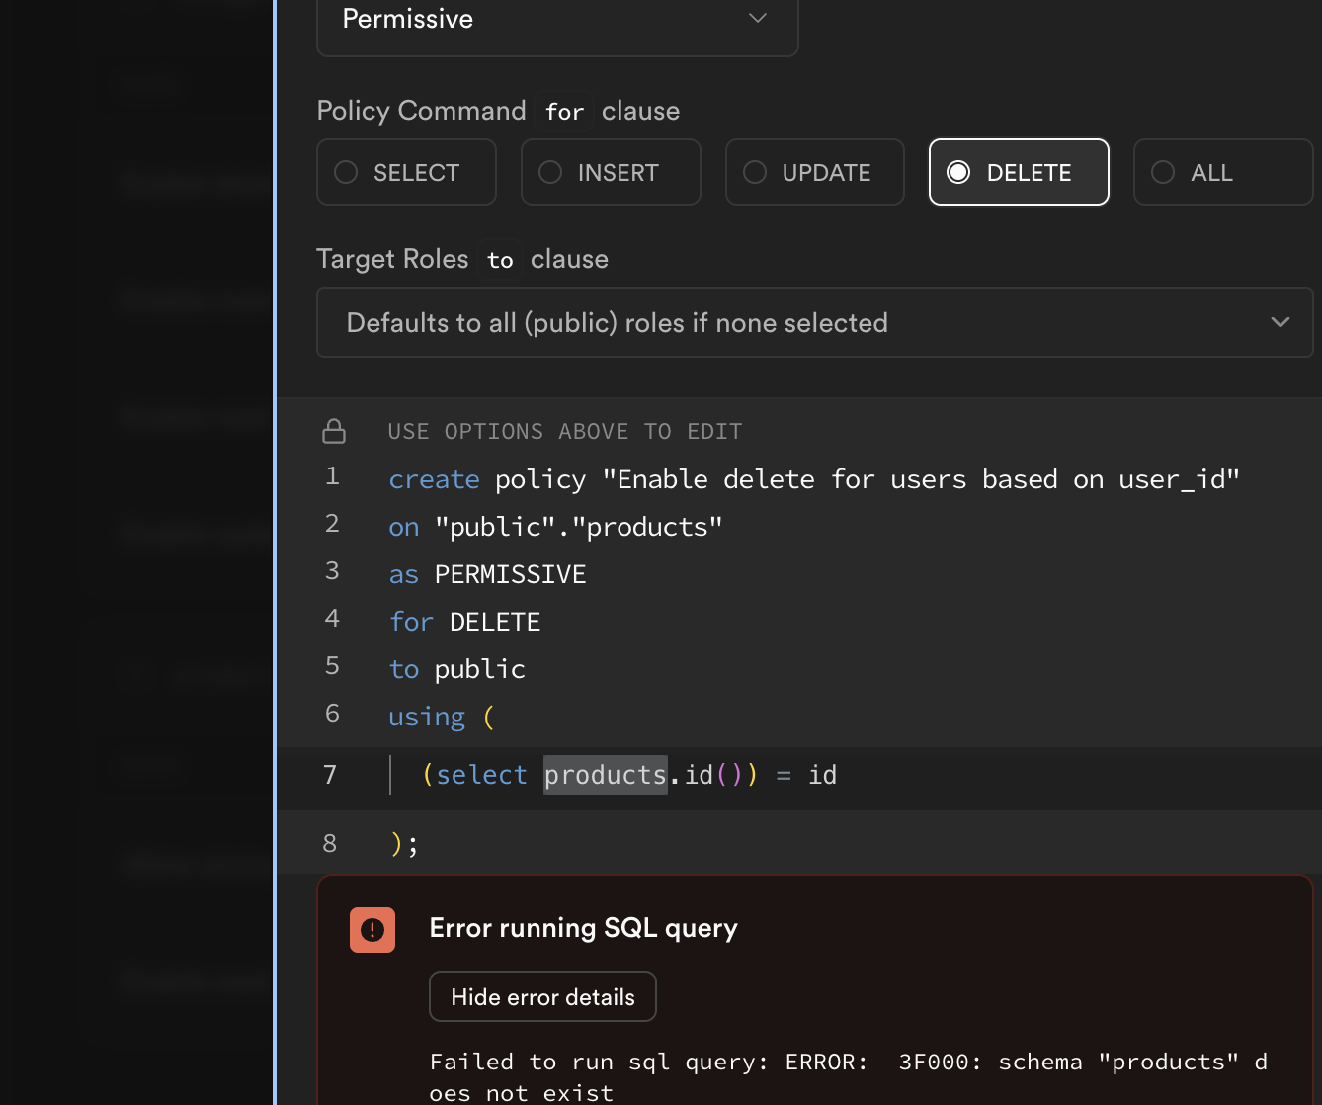The width and height of the screenshot is (1322, 1105).
Task: Hide the error details
Action: tap(542, 996)
